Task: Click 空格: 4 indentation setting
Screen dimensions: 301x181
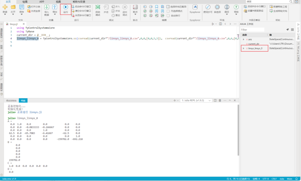Action: point(256,179)
